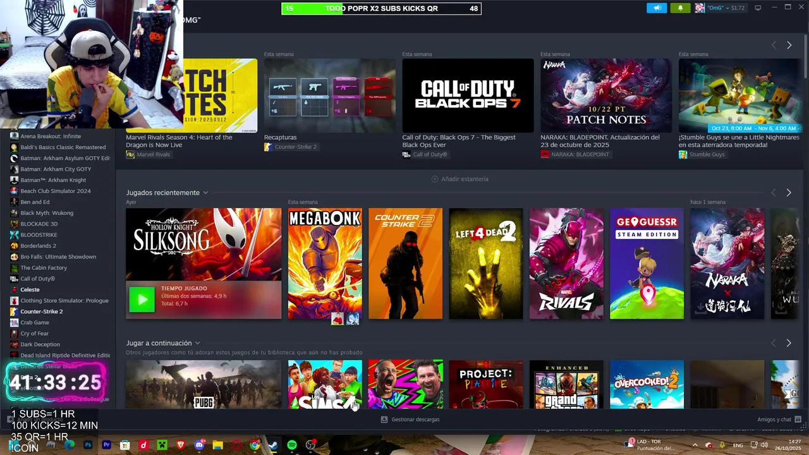Open Amigos y chat
Viewport: 809px width, 455px height.
pyautogui.click(x=774, y=420)
